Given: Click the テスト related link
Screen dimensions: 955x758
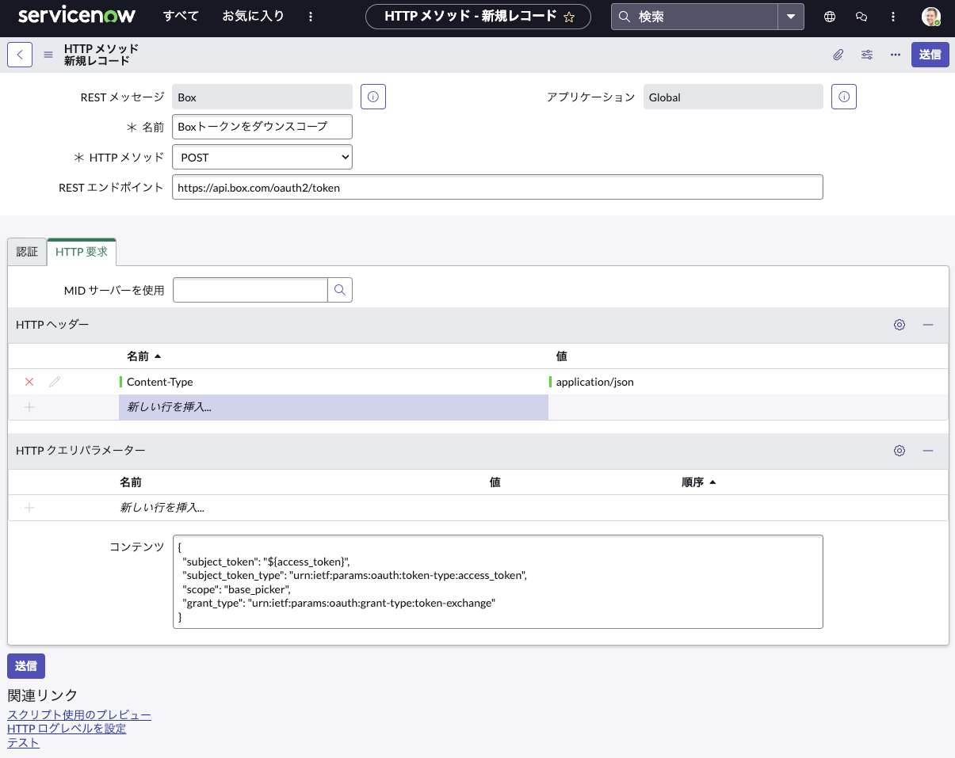Looking at the screenshot, I should point(23,742).
